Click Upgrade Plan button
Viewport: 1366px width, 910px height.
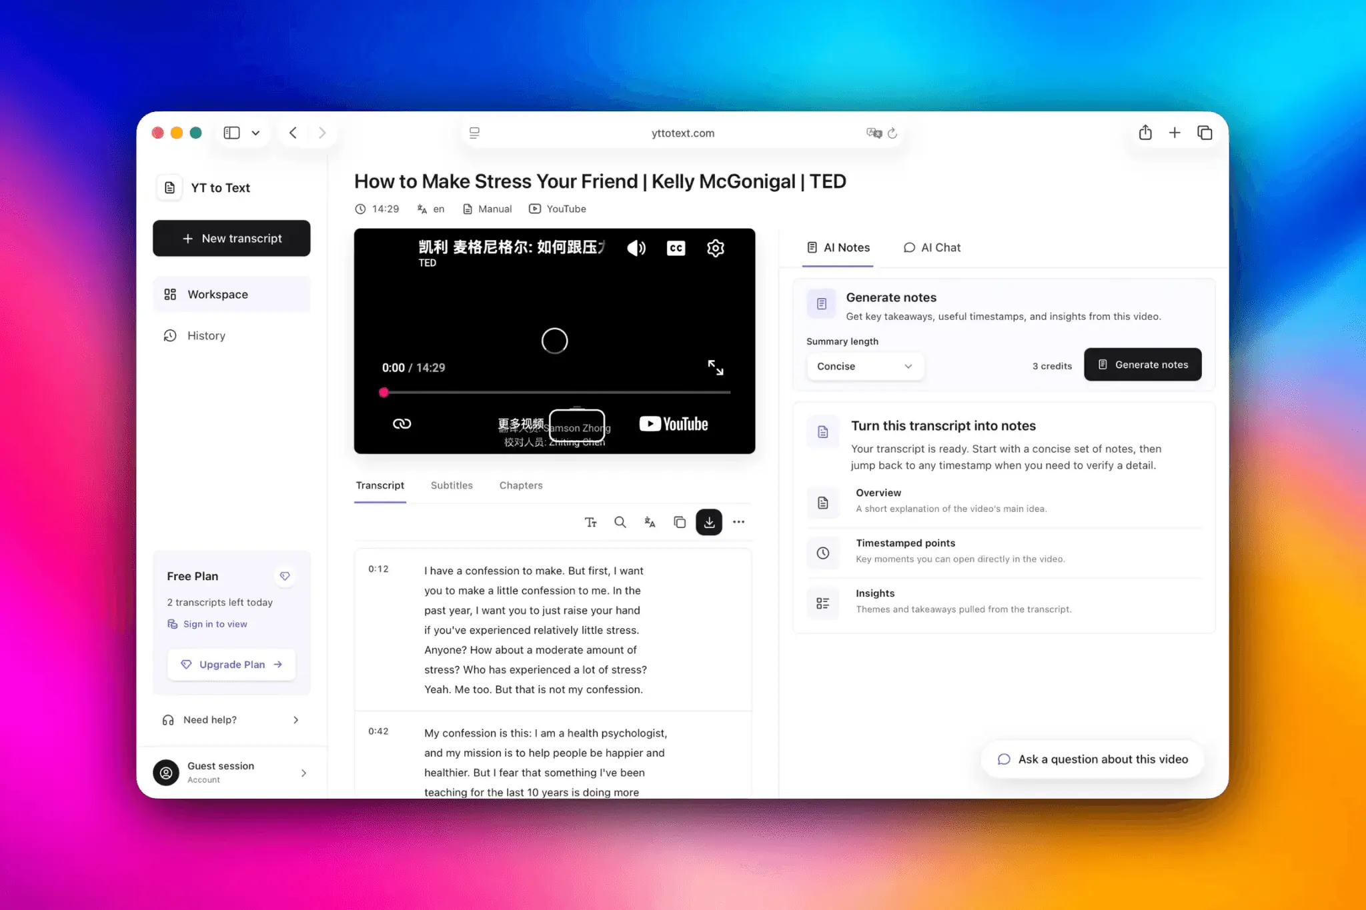pos(231,665)
